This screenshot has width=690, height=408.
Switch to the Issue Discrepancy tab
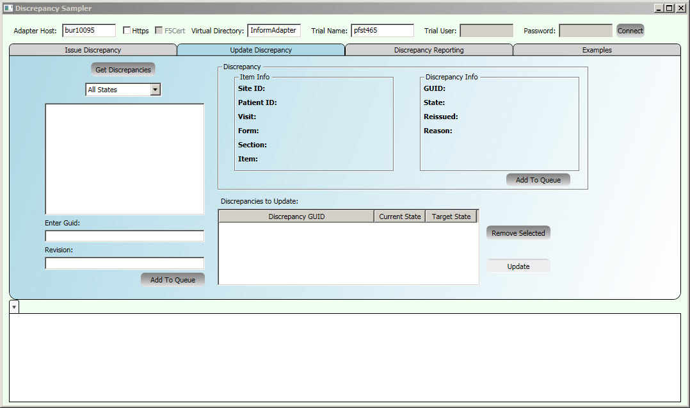(x=93, y=50)
